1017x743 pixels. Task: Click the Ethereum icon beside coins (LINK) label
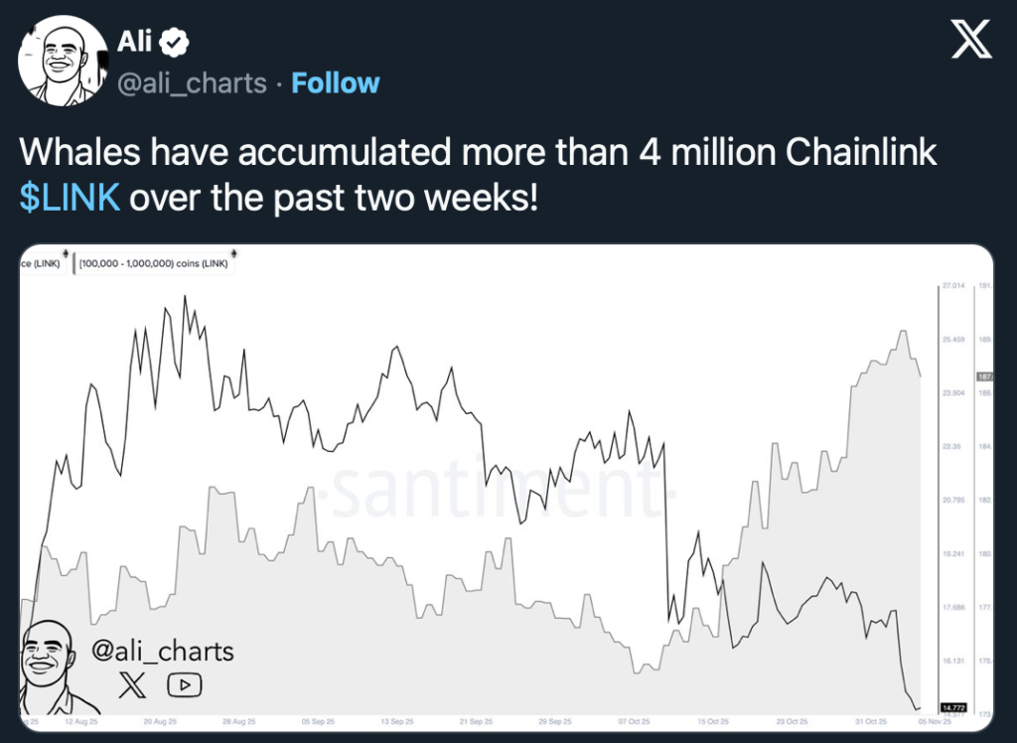[232, 252]
